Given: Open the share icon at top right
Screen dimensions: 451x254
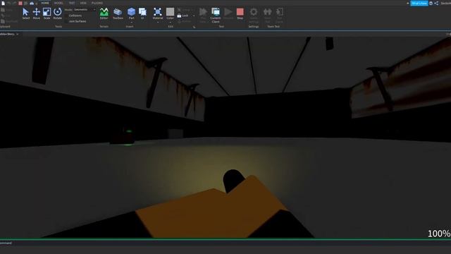Looking at the screenshot, I should 436,3.
